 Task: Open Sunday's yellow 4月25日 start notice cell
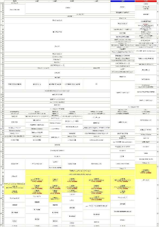(x=146, y=171)
